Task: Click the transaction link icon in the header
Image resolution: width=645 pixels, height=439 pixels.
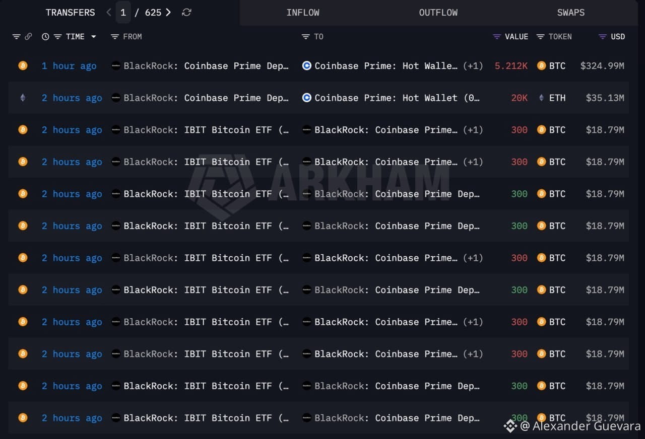Action: click(28, 37)
